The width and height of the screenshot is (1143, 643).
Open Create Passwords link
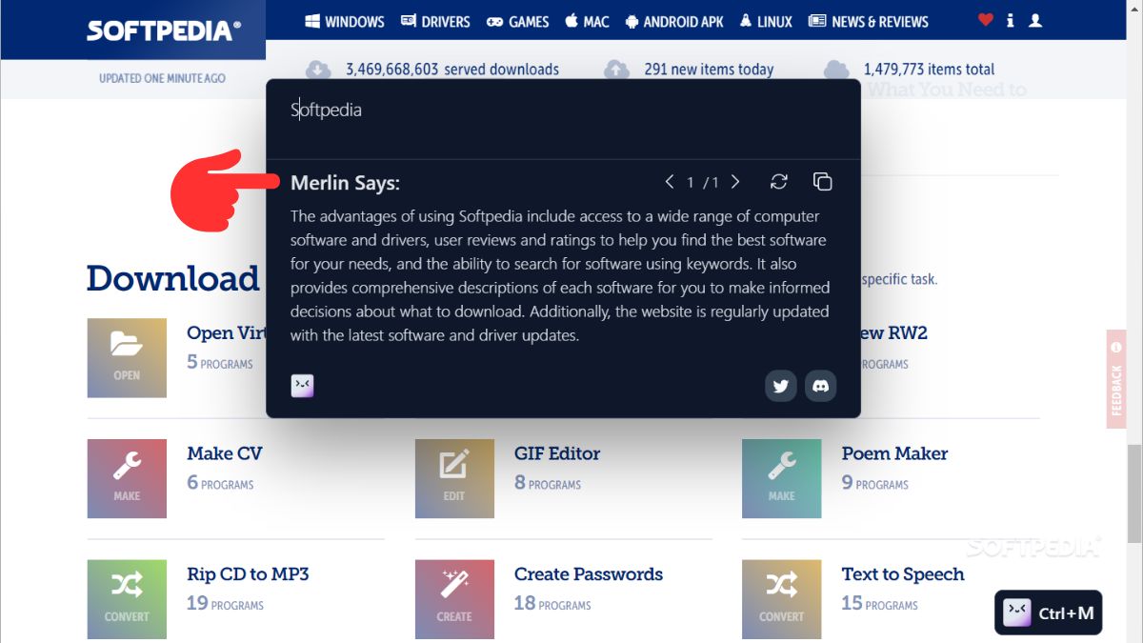pos(589,574)
